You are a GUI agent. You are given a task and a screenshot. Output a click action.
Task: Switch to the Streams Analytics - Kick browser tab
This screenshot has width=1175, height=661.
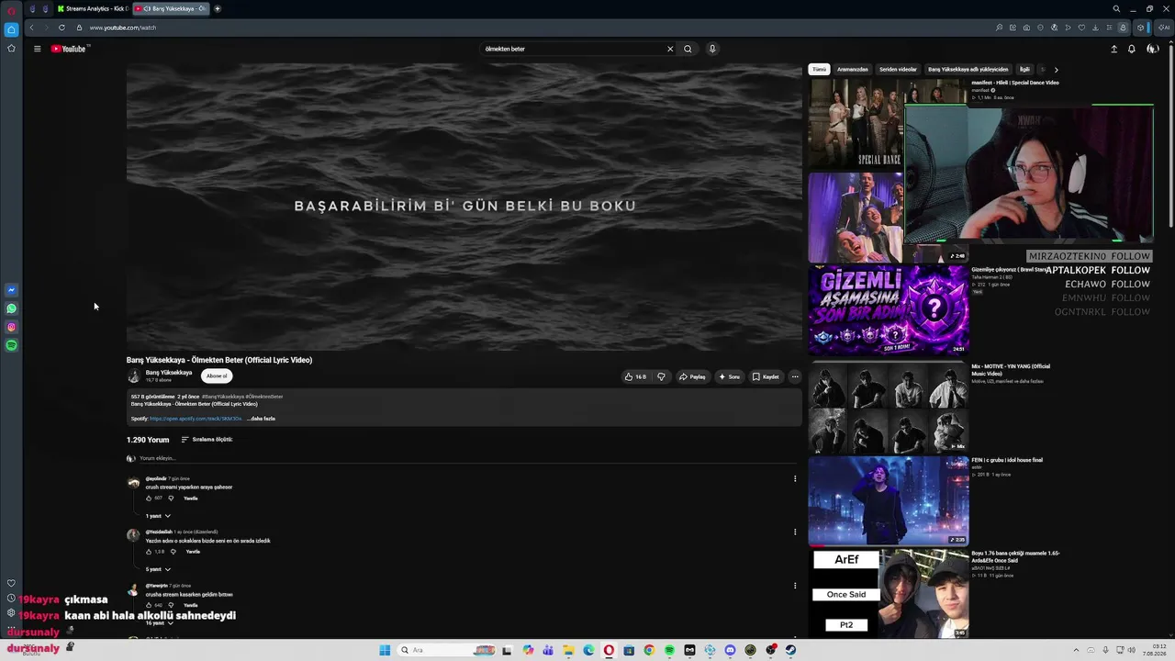pos(93,9)
